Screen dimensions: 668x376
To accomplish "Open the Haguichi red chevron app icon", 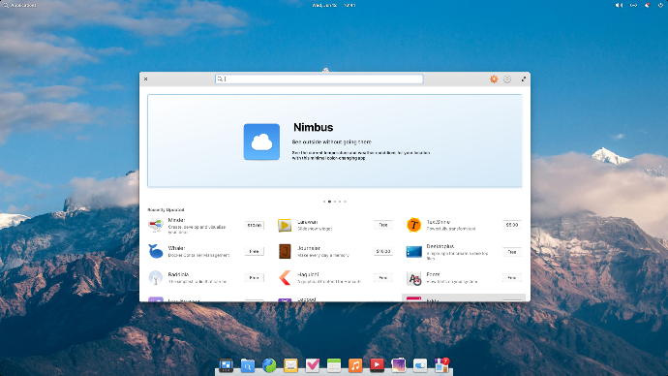I will pos(285,278).
